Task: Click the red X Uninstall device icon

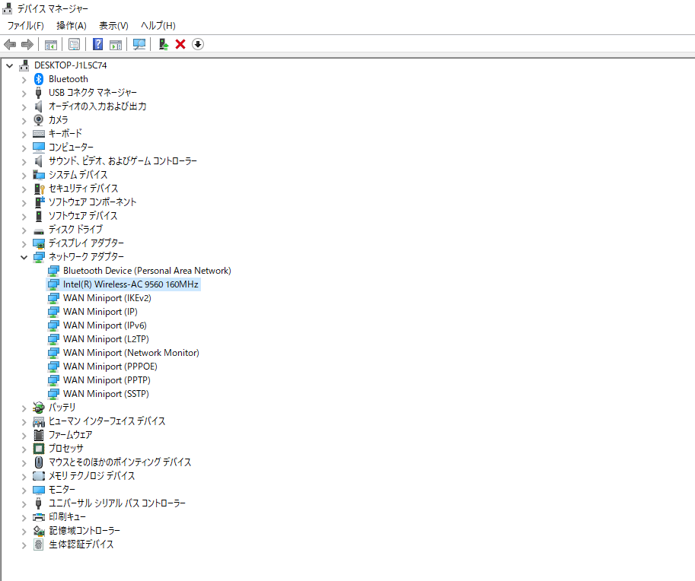Action: [180, 44]
